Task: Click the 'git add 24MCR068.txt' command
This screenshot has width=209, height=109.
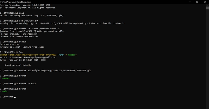Action: click(26, 21)
